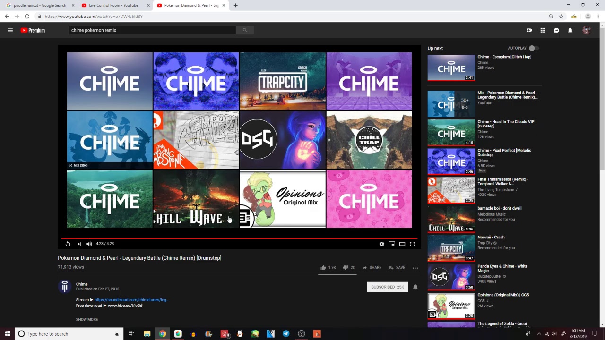The image size is (605, 340).
Task: Toggle the Autoplay switch
Action: tap(534, 48)
